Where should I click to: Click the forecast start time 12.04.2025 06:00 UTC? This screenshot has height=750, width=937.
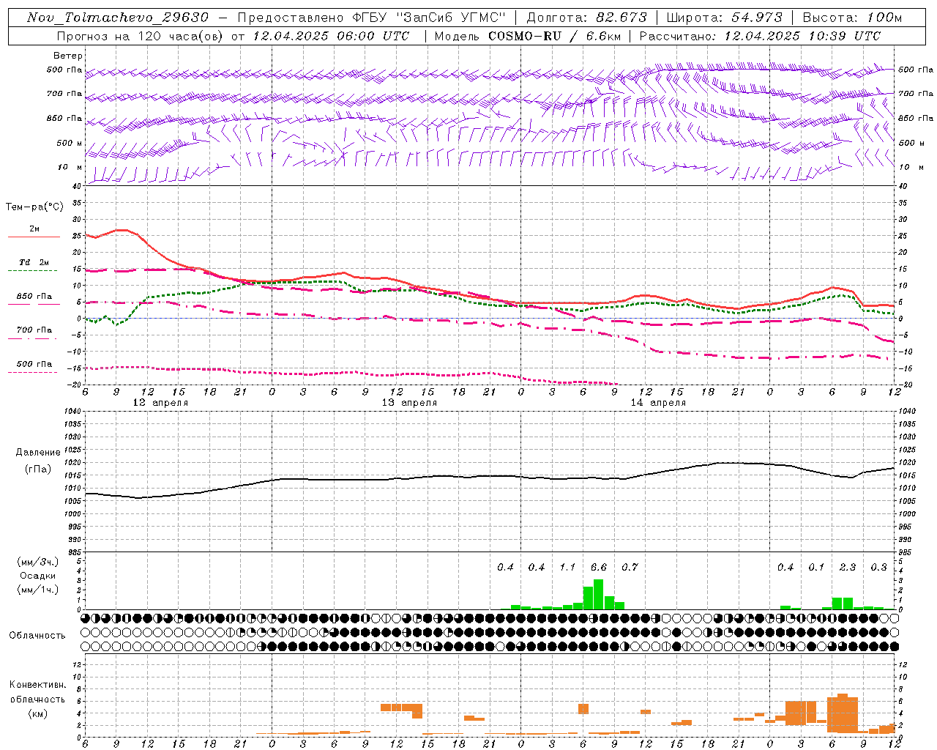click(331, 36)
